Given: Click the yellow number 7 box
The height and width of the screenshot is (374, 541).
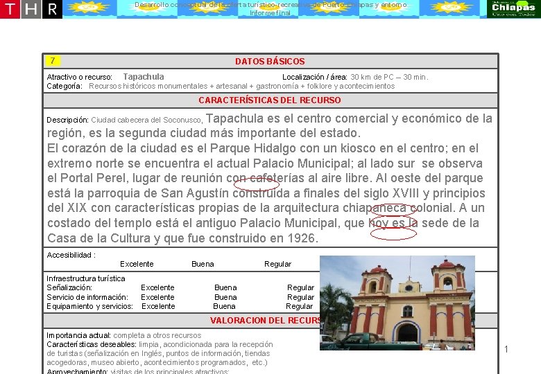Looking at the screenshot, I should (x=53, y=61).
